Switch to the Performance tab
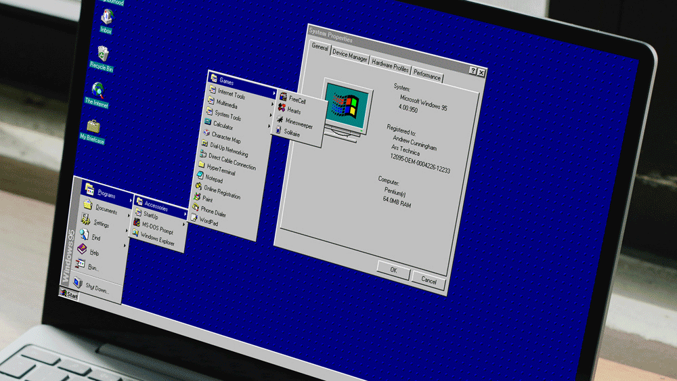Screen dimensions: 677x381 (427, 75)
